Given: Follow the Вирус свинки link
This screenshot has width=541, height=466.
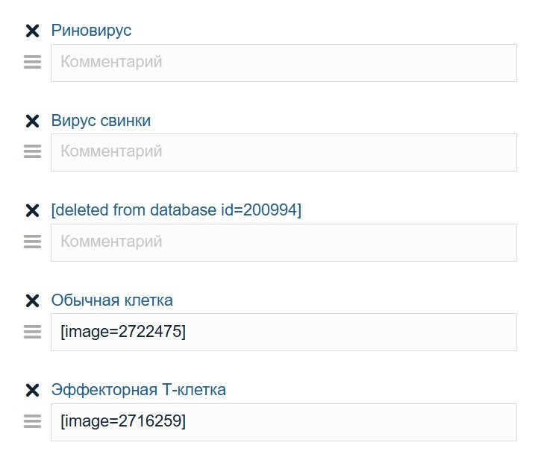Looking at the screenshot, I should 101,121.
